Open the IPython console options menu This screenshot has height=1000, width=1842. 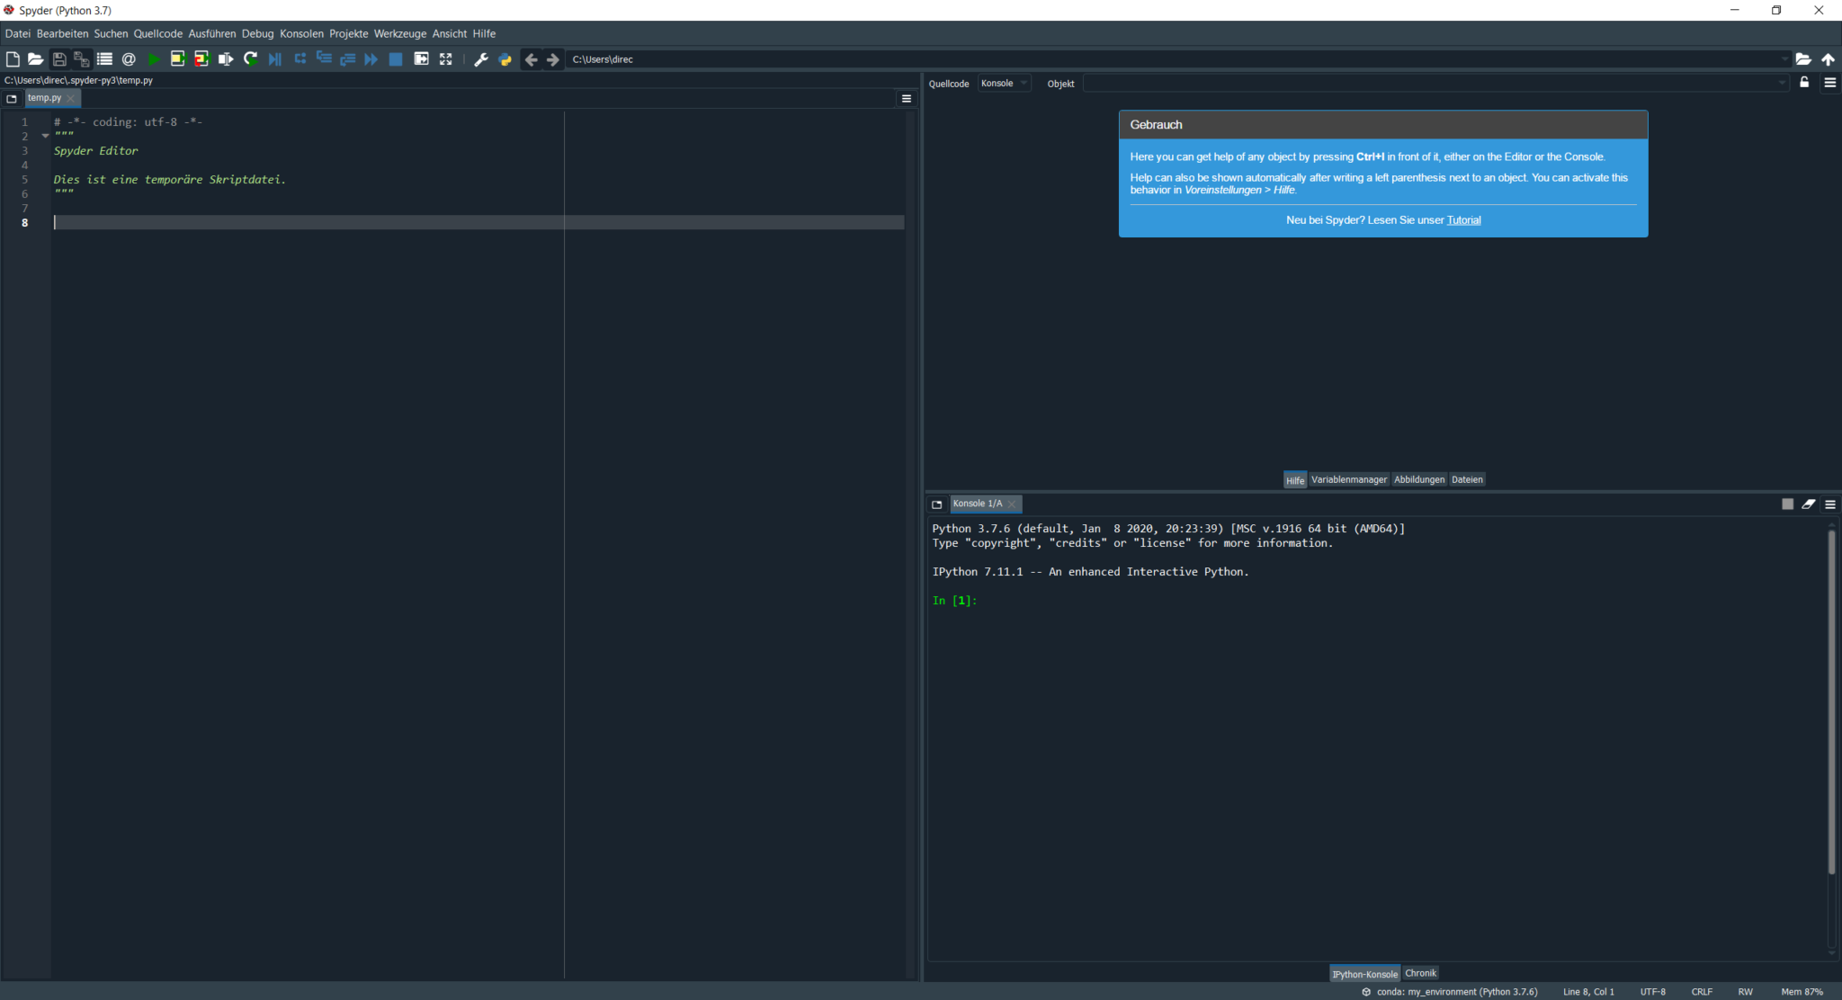point(1830,504)
